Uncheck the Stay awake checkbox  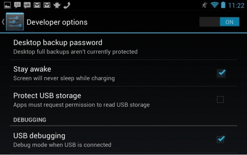coord(221,73)
